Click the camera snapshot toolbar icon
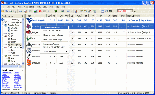155x95 pixels. pyautogui.click(x=110, y=11)
